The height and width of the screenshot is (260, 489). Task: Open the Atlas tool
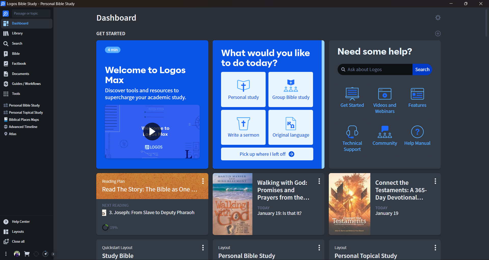12,134
